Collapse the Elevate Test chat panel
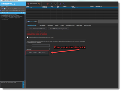 click(x=1, y=13)
